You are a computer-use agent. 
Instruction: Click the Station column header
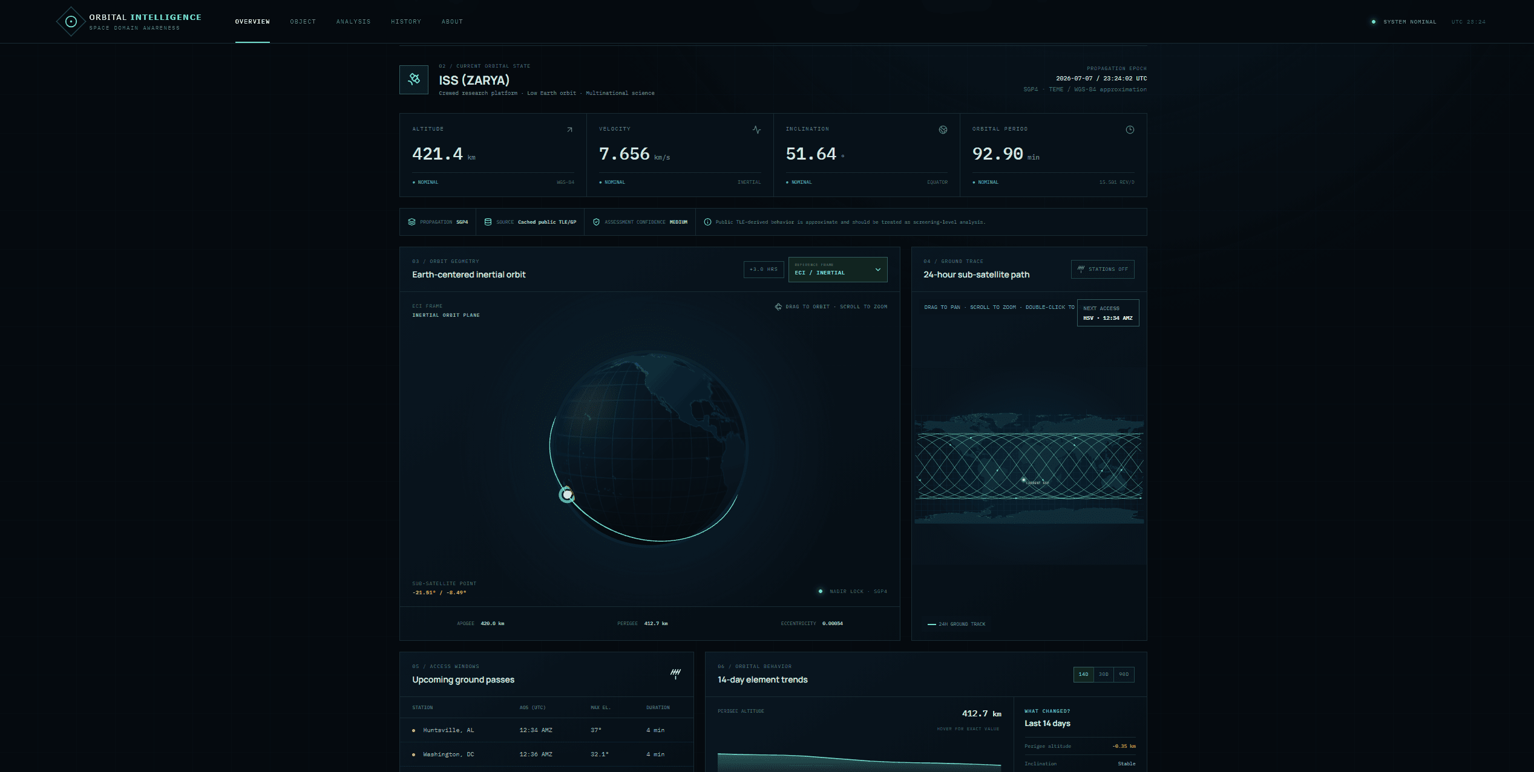coord(422,707)
